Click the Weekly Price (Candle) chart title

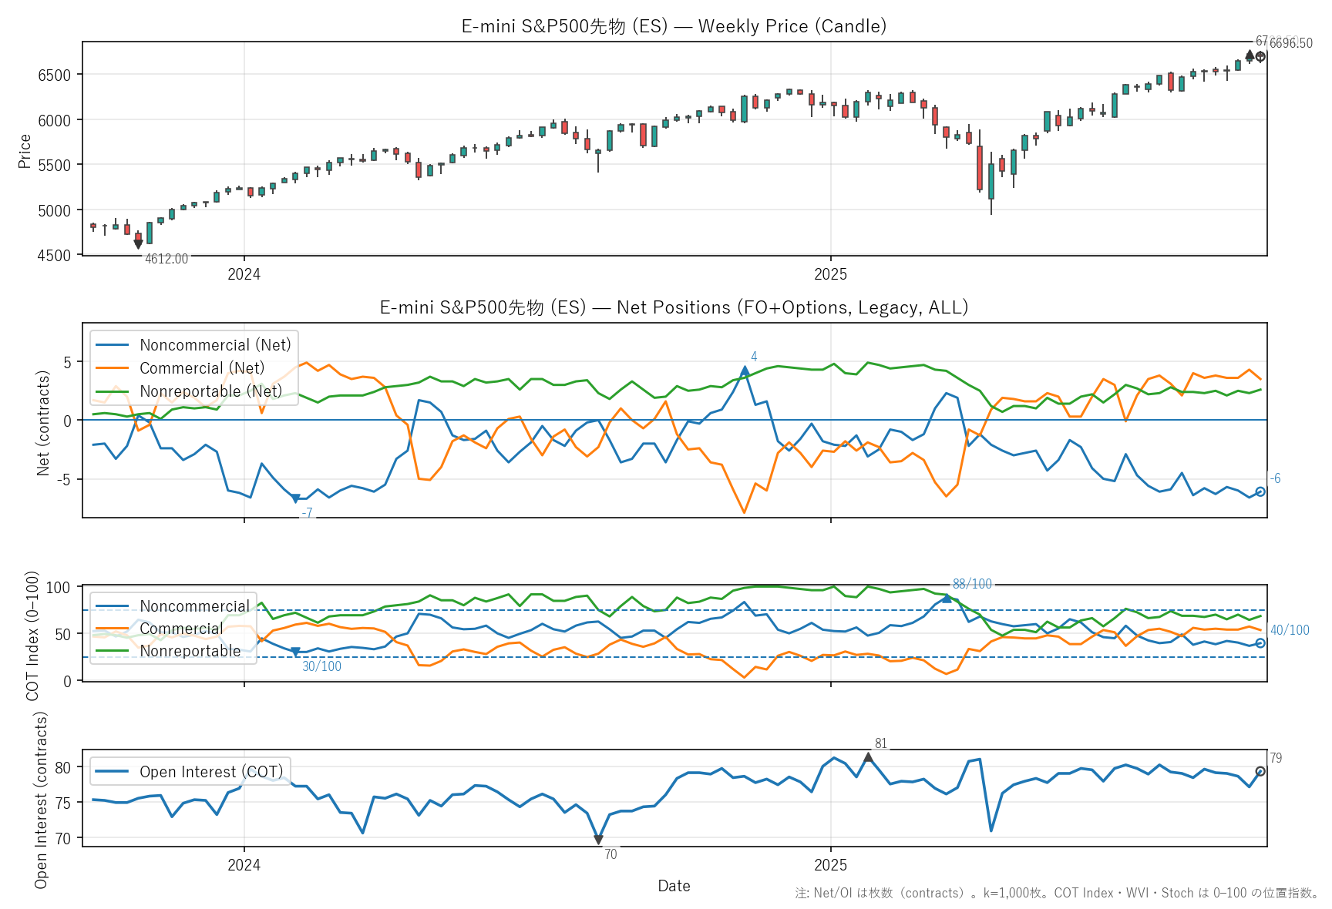click(674, 26)
